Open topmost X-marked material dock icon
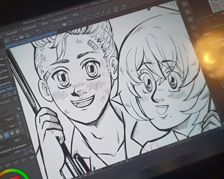224x179 pixels. click(x=185, y=4)
